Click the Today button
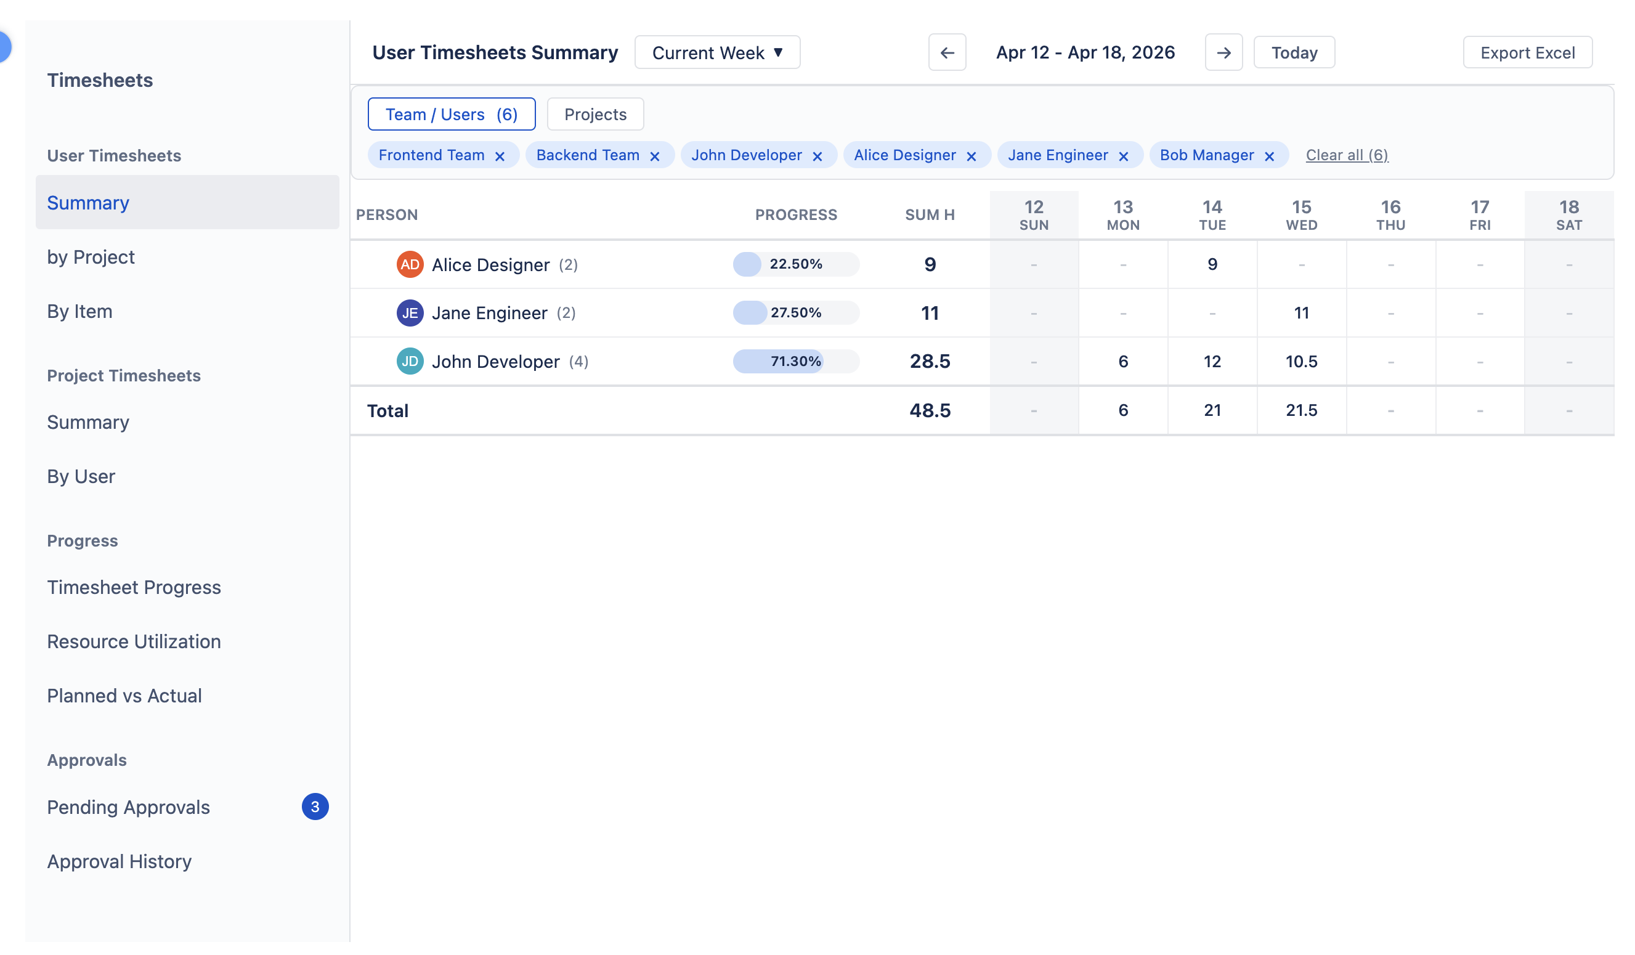The height and width of the screenshot is (955, 1635). 1294,52
